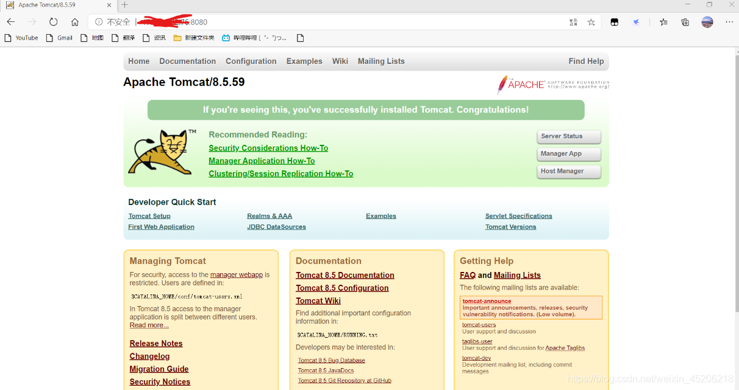Viewport: 739px width, 390px height.
Task: Open the 地图 bookmark
Action: click(x=92, y=38)
